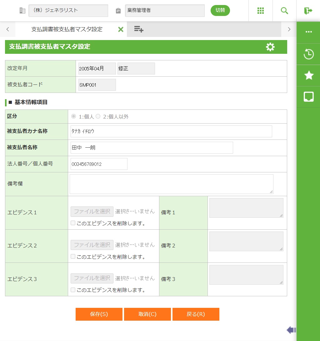The width and height of the screenshot is (320, 341).
Task: Open the apps grid menu icon
Action: click(x=261, y=11)
